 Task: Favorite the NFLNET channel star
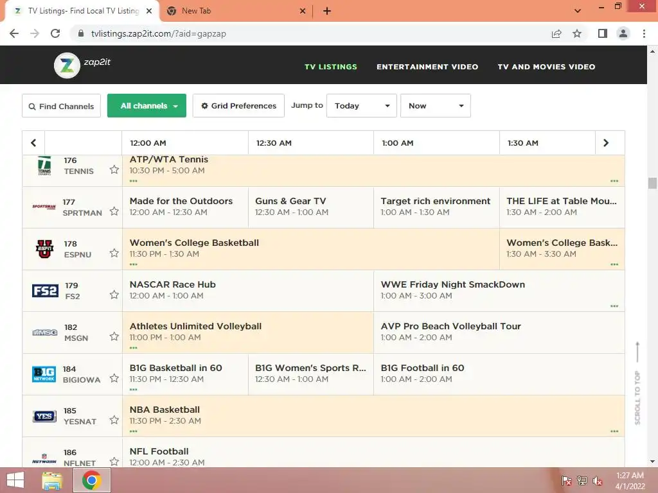[114, 462]
